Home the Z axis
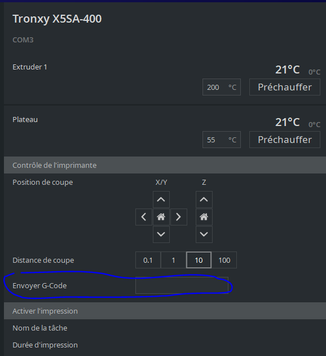This screenshot has height=356, width=326. pos(204,217)
